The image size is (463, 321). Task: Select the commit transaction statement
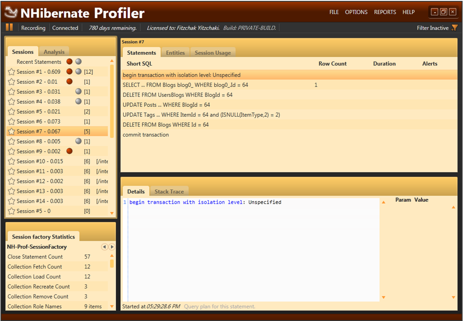(289, 134)
